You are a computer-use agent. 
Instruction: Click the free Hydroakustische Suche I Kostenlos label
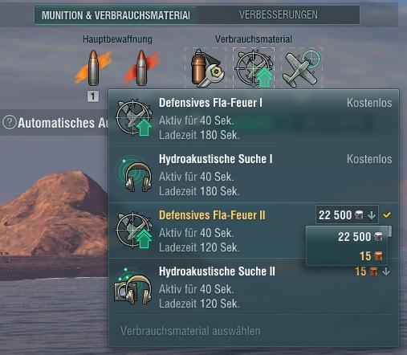pos(369,159)
